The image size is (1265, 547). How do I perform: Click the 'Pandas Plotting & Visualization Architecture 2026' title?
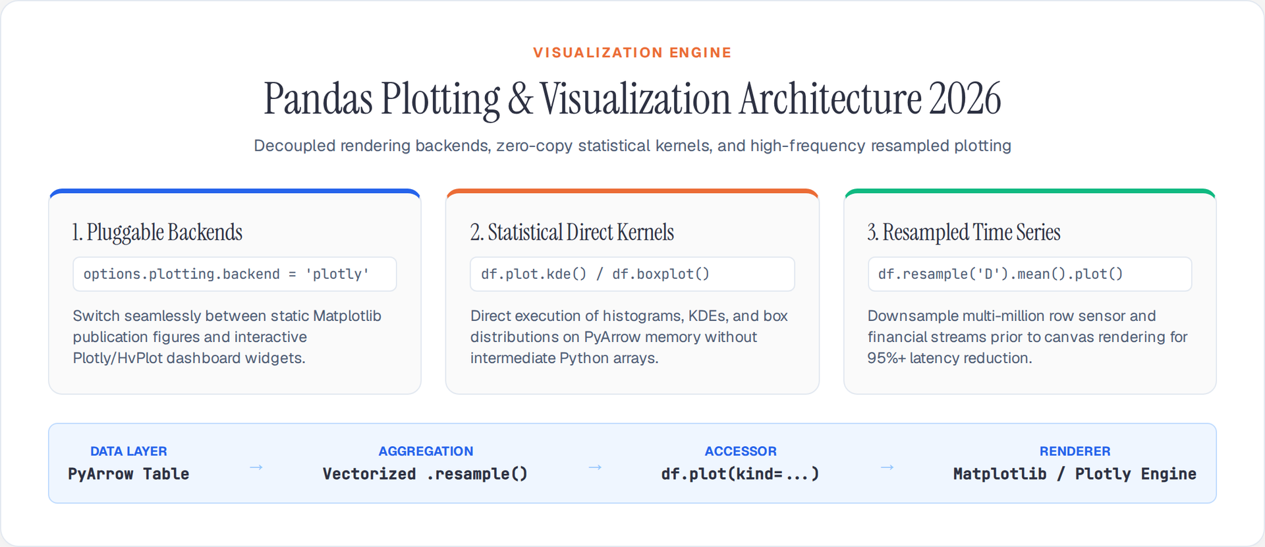tap(632, 99)
